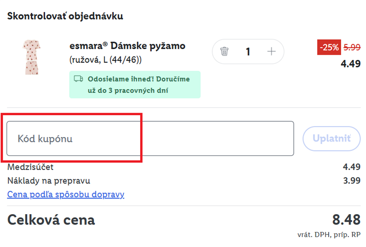Screen dimensions: 366x247
Task: Click the plus icon to increase quantity
Action: (272, 51)
